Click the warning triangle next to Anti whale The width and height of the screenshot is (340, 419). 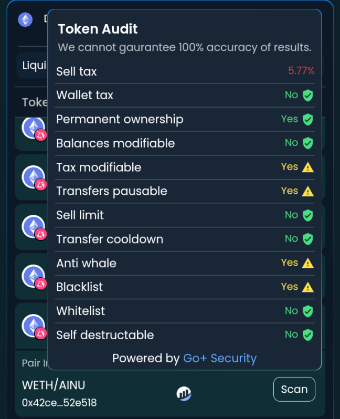coord(308,263)
